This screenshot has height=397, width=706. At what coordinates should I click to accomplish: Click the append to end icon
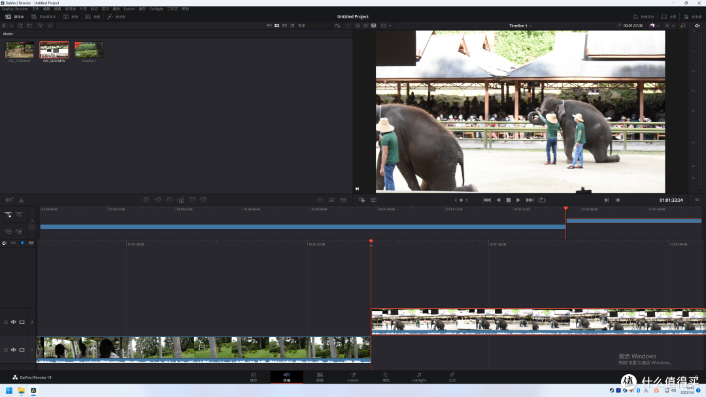point(158,200)
